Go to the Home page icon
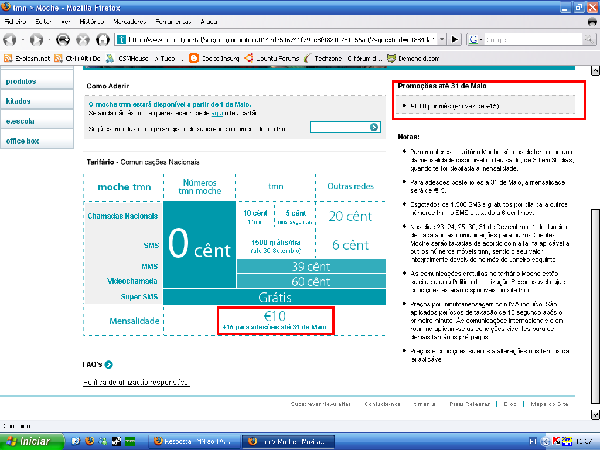 103,39
